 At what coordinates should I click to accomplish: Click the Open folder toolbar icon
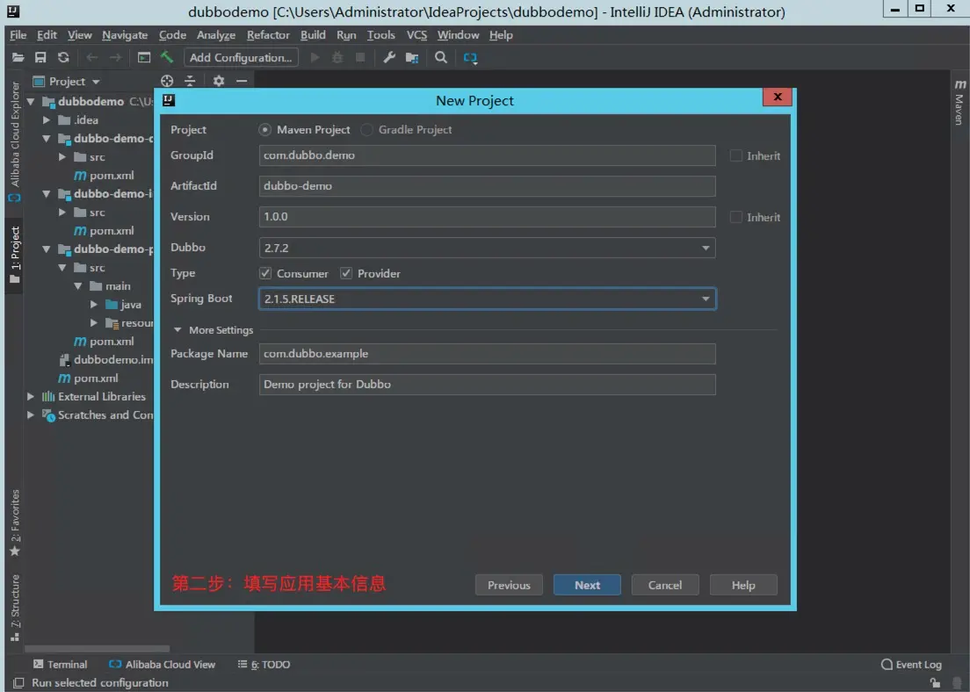[x=18, y=57]
